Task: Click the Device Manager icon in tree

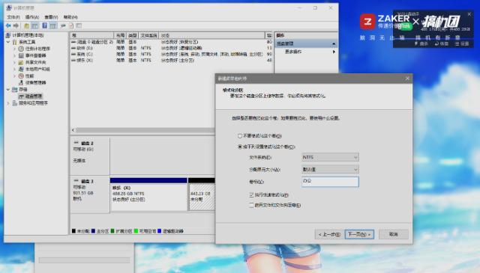Action: 21,82
